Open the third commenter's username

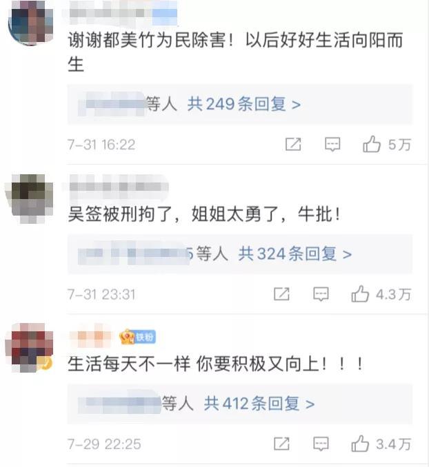click(90, 336)
